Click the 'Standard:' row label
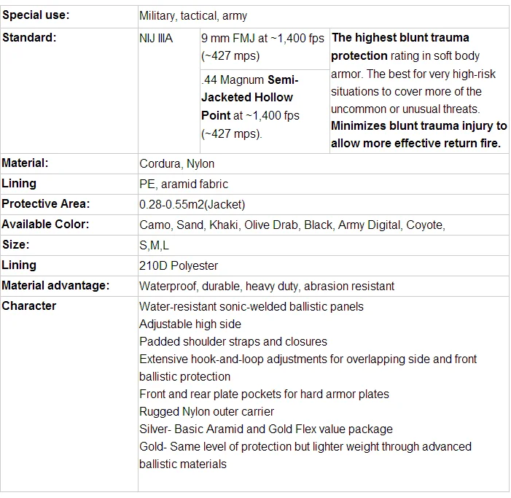The image size is (511, 498). 29,37
